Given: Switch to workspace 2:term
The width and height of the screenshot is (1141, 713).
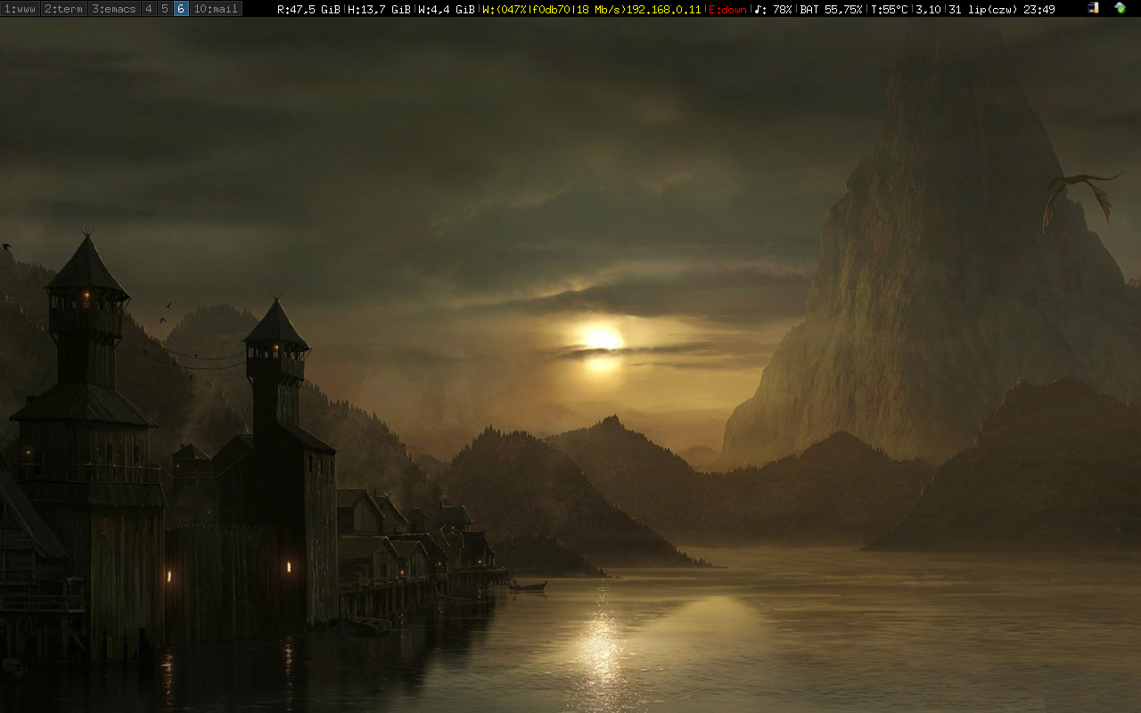Looking at the screenshot, I should (63, 9).
